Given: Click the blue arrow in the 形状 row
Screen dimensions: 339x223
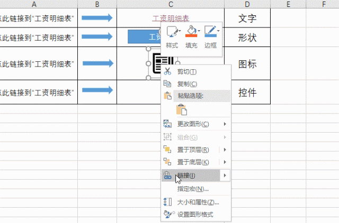Looking at the screenshot, I should [97, 36].
